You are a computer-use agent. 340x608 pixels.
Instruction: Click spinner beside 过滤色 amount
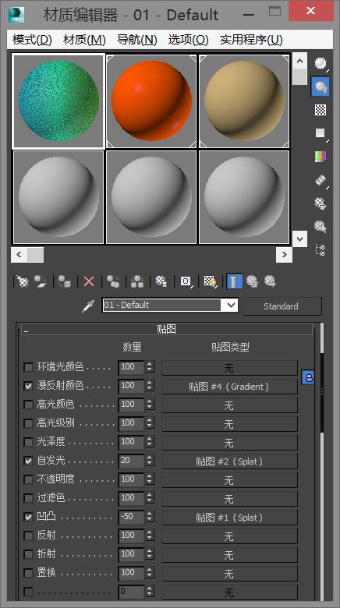(x=150, y=498)
